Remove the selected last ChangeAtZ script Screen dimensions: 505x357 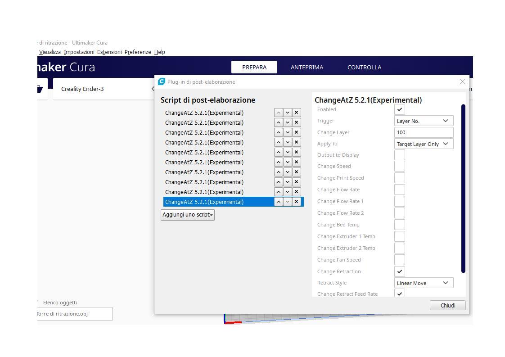tap(296, 202)
